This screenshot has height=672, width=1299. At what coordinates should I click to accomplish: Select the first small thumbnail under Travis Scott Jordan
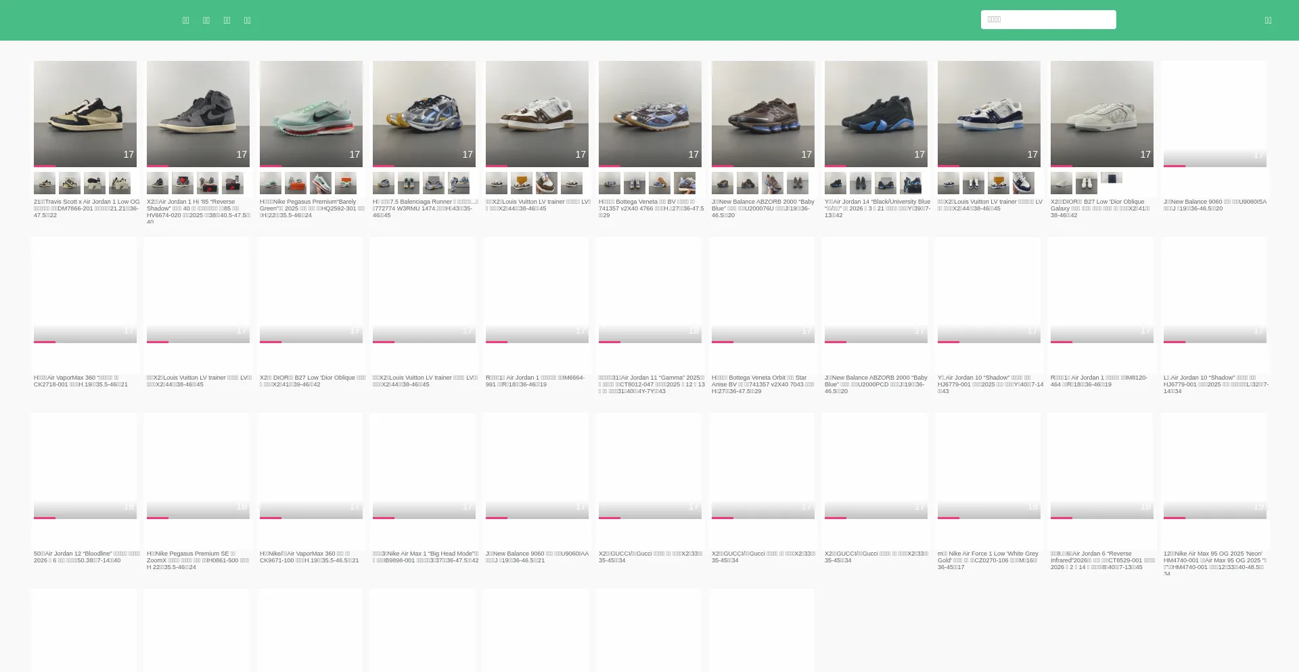click(x=45, y=183)
